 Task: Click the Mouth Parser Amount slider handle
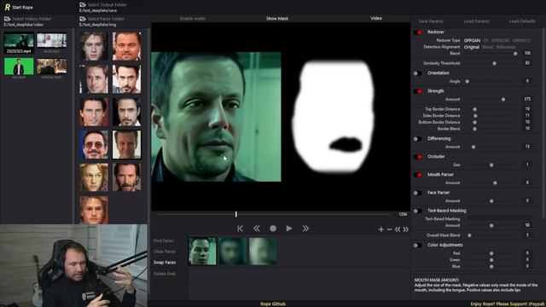click(x=495, y=182)
